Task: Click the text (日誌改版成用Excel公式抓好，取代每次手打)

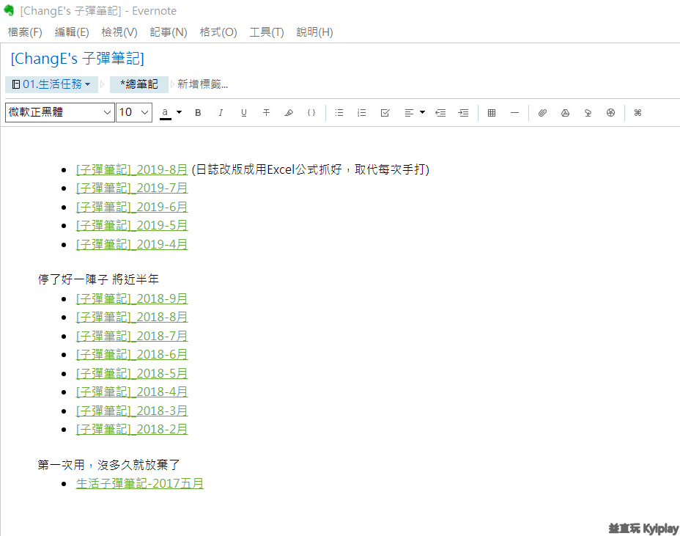Action: pos(311,169)
